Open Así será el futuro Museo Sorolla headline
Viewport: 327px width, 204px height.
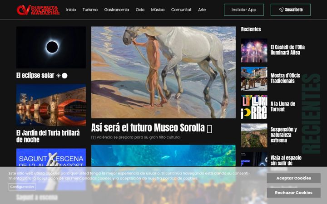coord(152,128)
